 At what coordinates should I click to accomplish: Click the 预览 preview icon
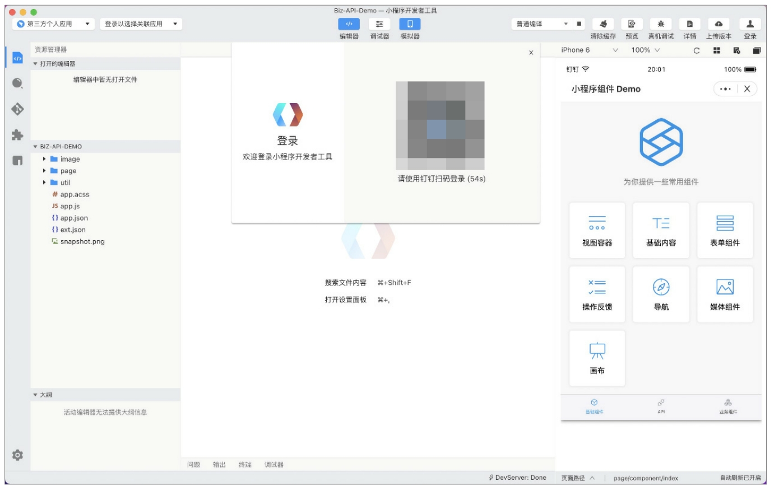click(x=632, y=24)
